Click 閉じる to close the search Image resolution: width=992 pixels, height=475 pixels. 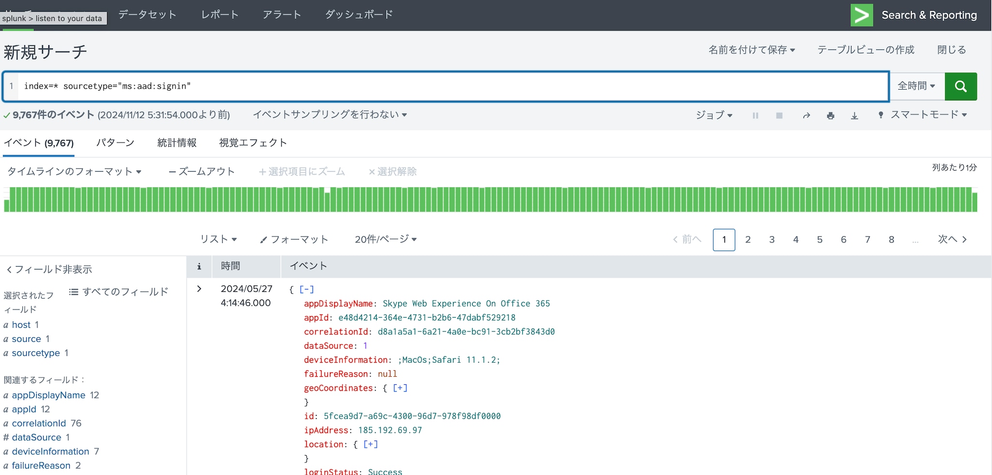pyautogui.click(x=951, y=50)
